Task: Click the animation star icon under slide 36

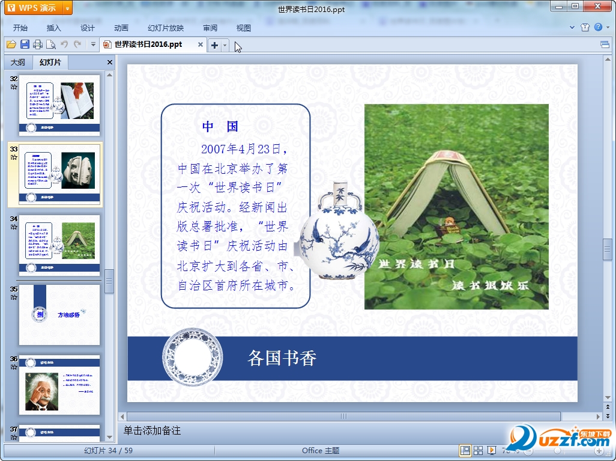Action: tap(14, 367)
